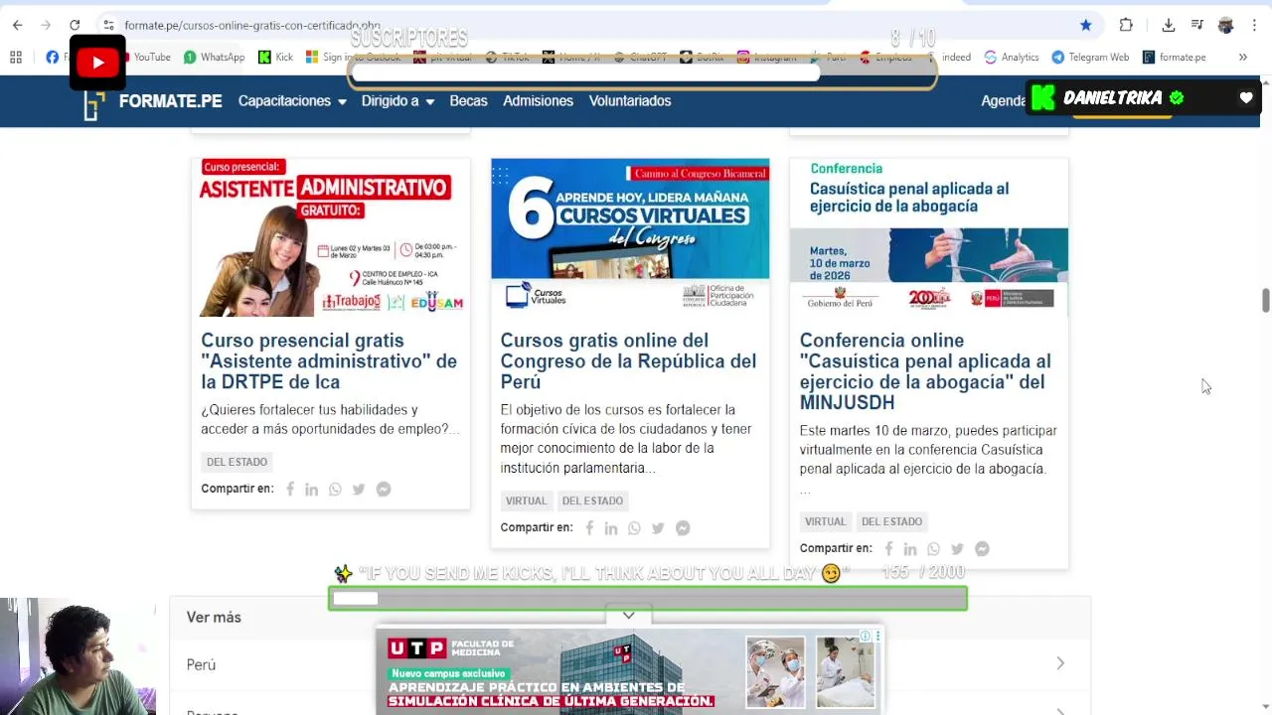This screenshot has width=1272, height=715.
Task: Show more bookmarks with the overflow arrows
Action: [1242, 57]
